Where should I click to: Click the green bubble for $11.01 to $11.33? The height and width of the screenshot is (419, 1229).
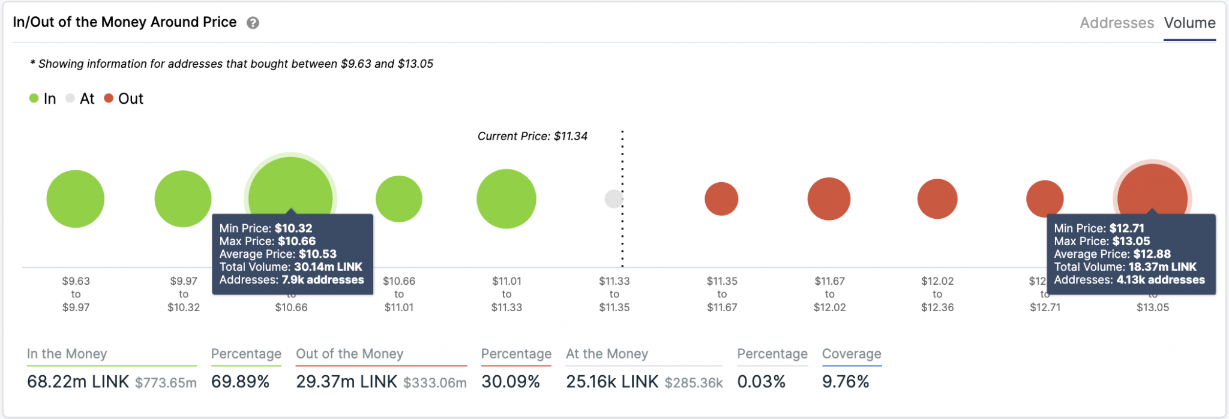coord(506,199)
